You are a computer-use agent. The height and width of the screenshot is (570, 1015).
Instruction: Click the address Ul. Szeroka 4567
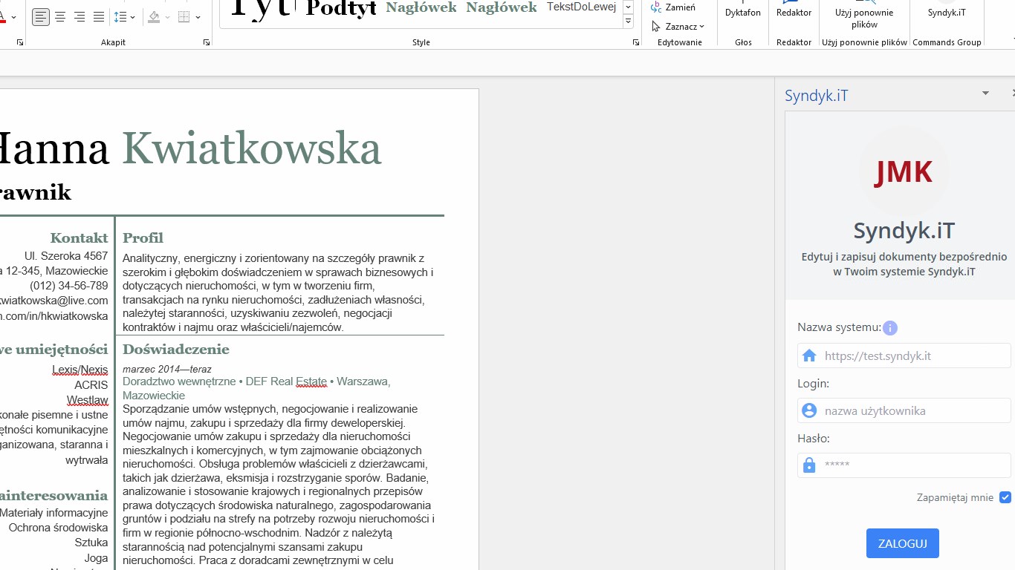(x=66, y=256)
